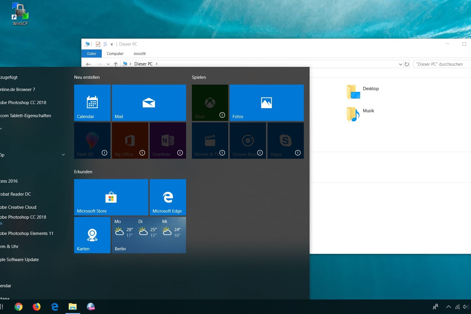Launch the Microsoft Edge tile

click(168, 197)
